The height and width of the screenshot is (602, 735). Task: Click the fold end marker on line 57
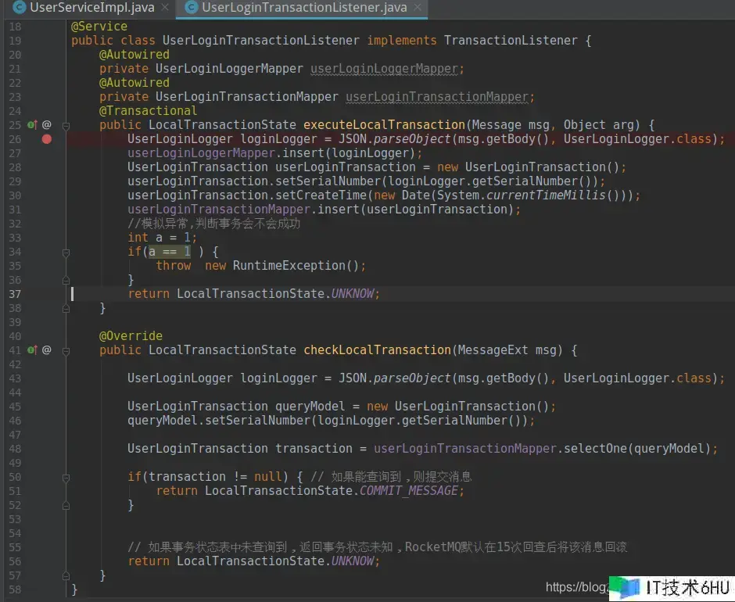[66, 575]
